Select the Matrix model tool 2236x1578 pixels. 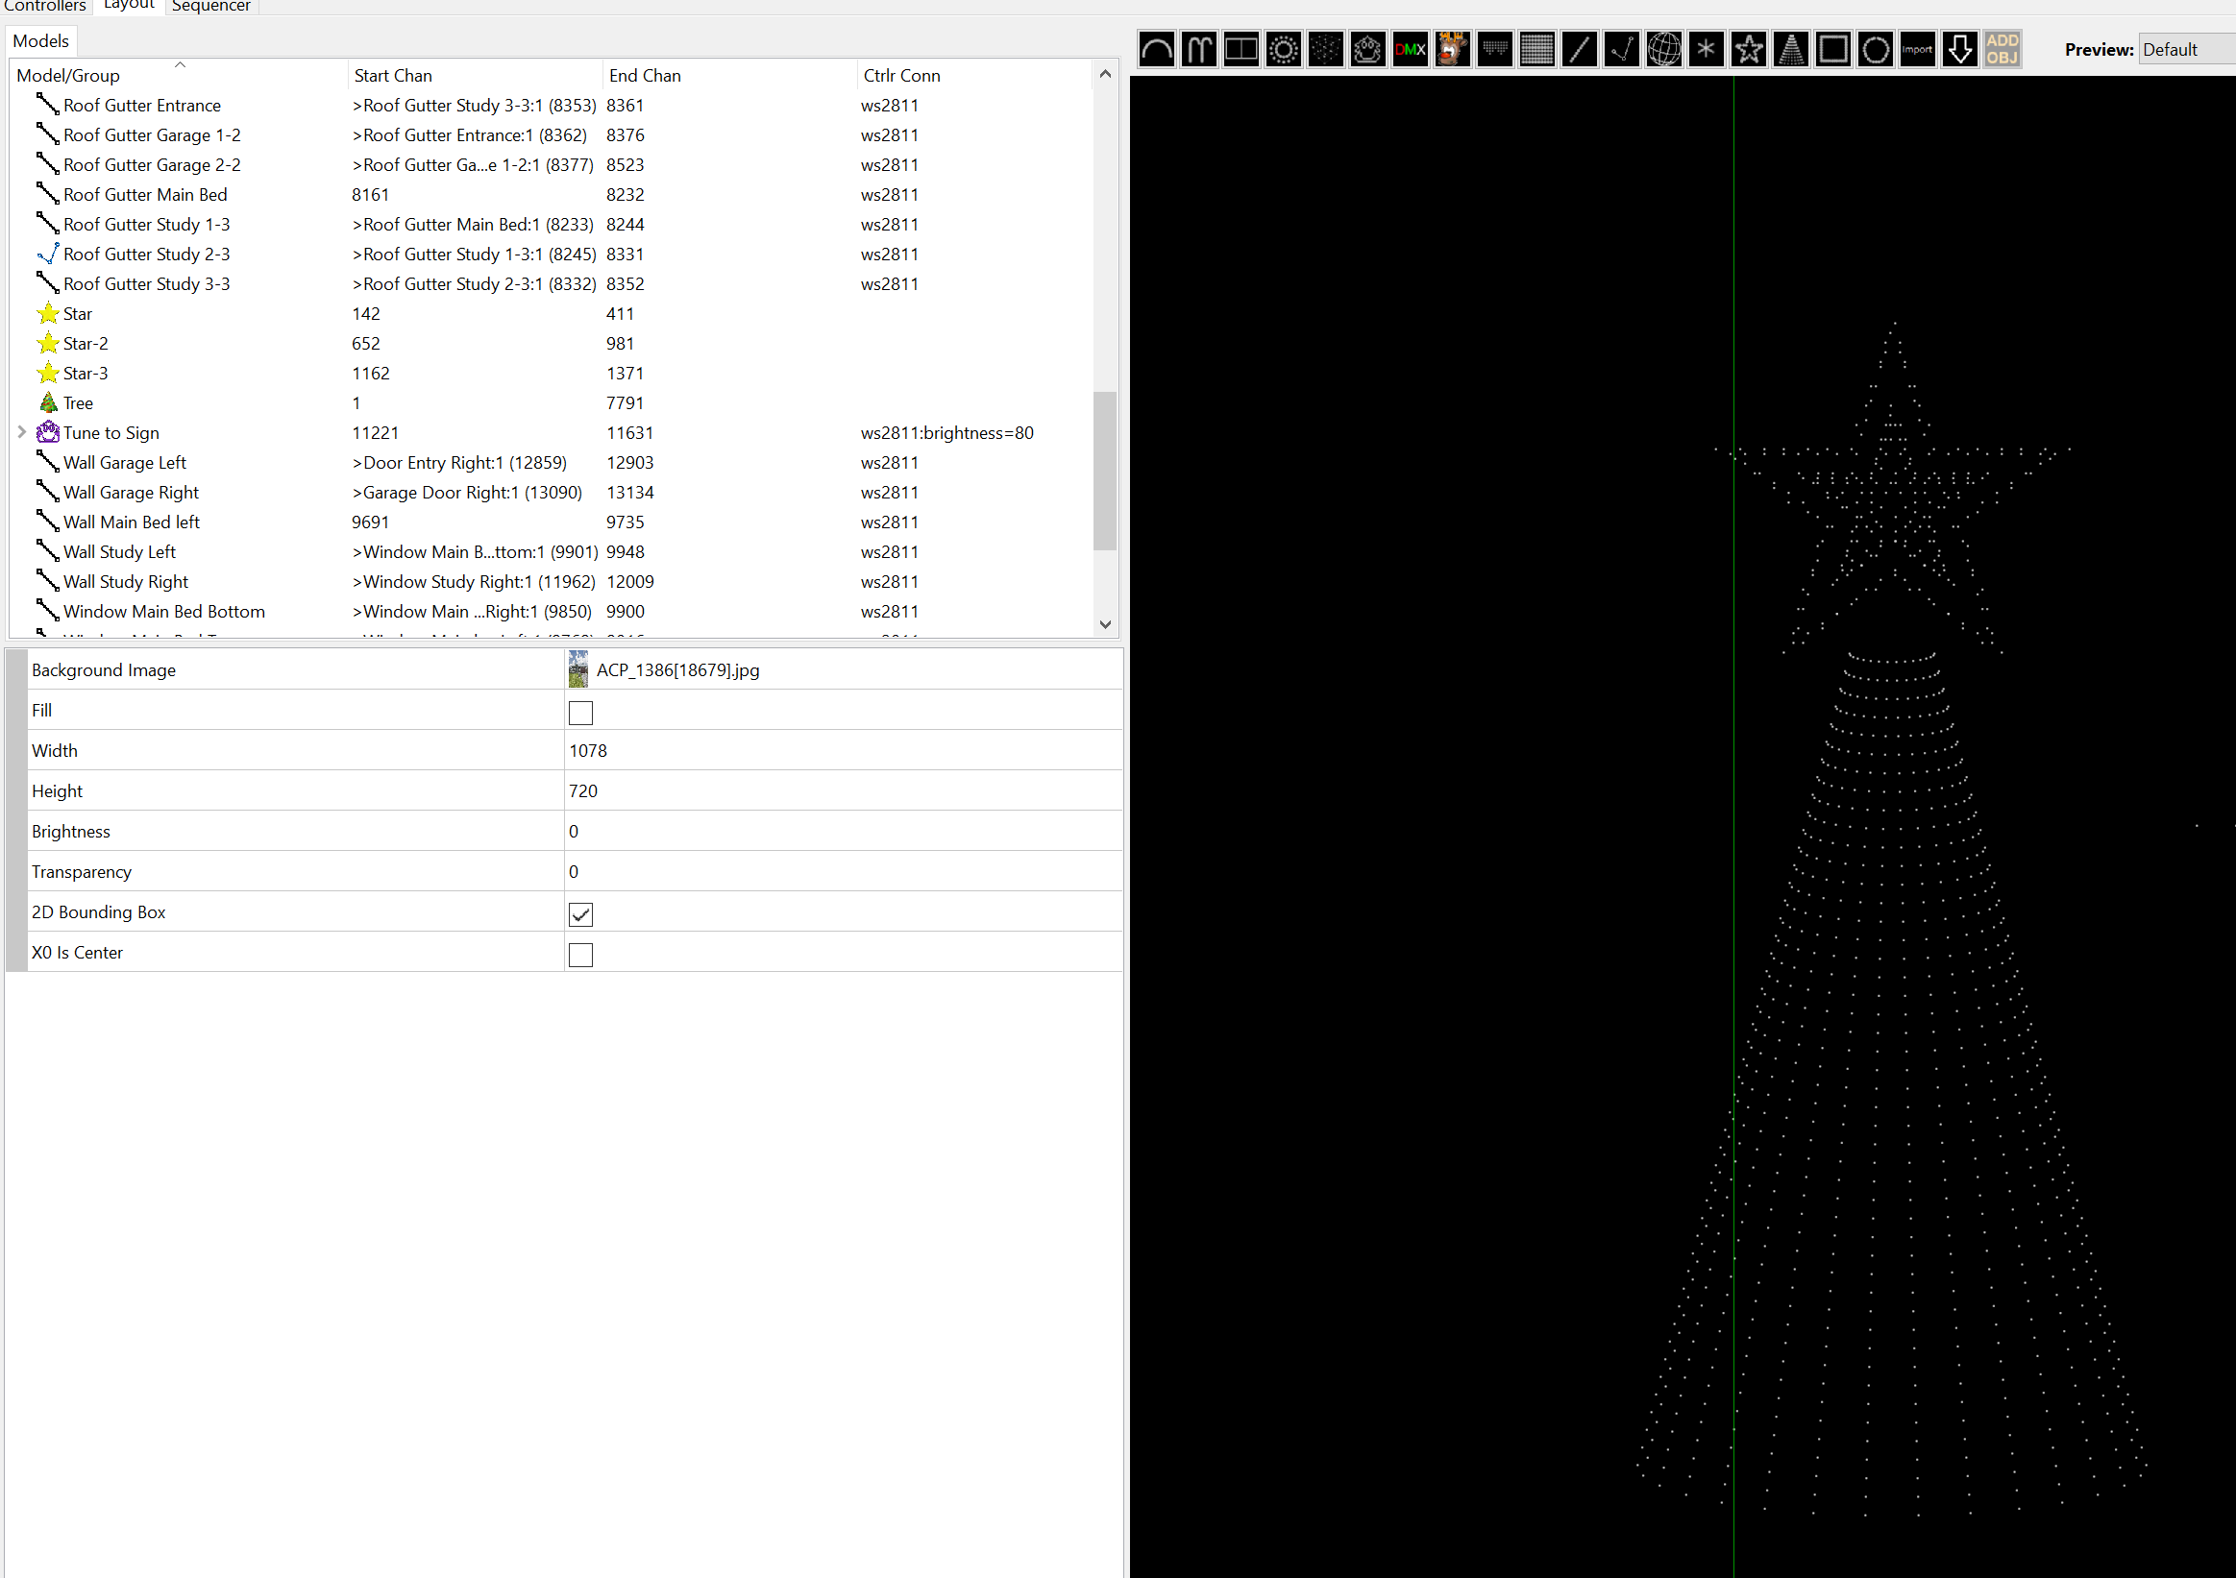pos(1537,49)
